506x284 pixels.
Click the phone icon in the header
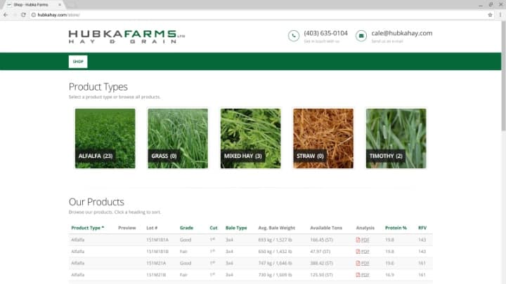pos(294,36)
